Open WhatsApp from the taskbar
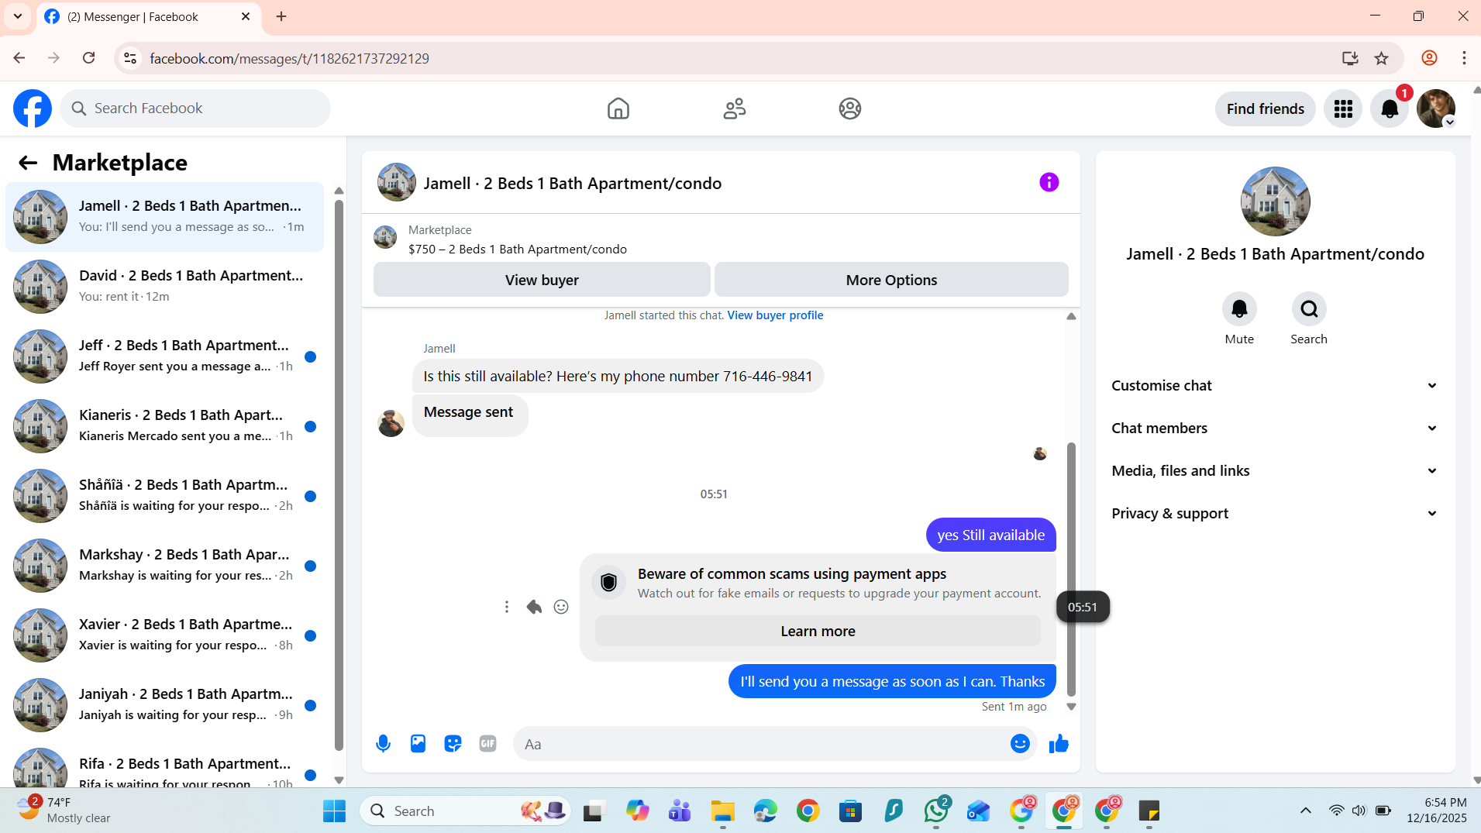Screen dimensions: 1481x833 click(x=936, y=811)
